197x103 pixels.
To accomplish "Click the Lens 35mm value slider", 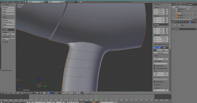I will (x=161, y=59).
